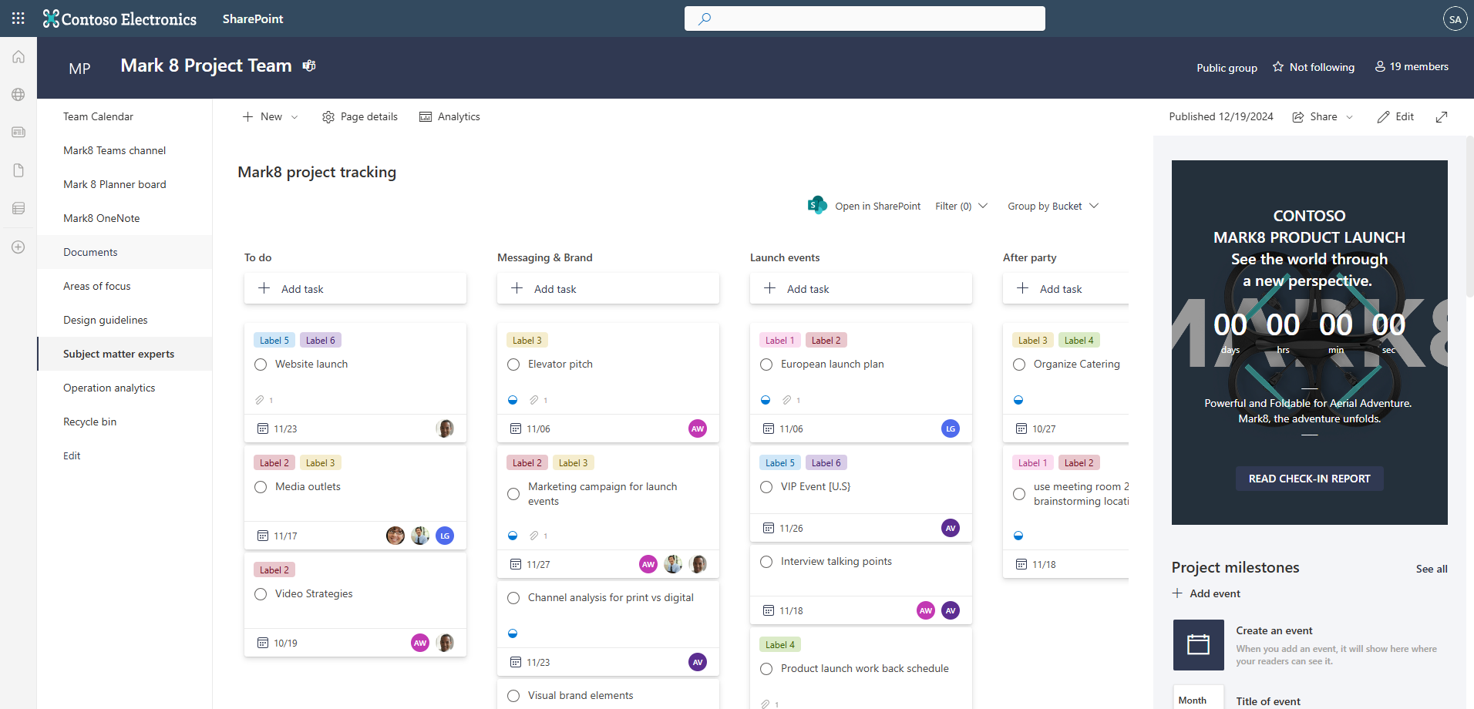Check off the Elevator pitch task

pos(513,365)
